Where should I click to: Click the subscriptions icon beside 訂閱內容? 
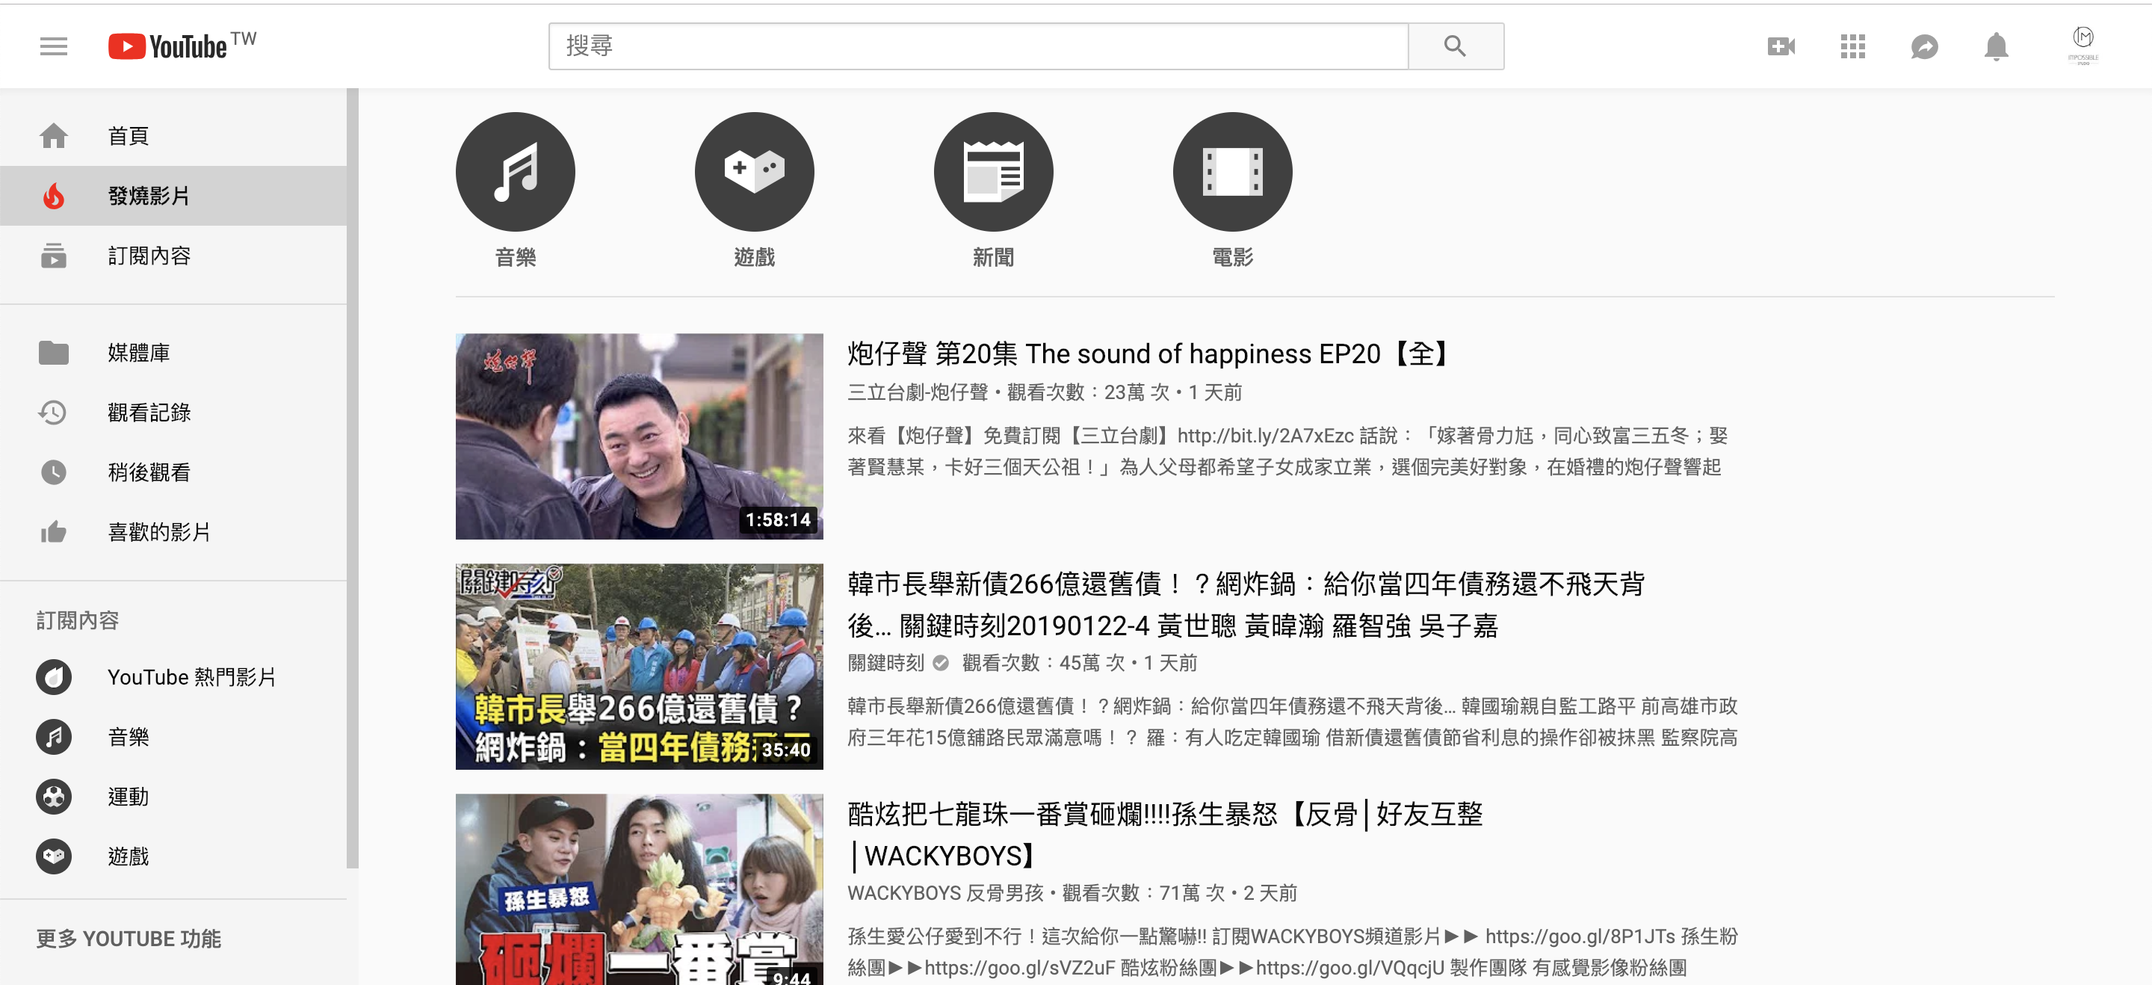pos(54,256)
